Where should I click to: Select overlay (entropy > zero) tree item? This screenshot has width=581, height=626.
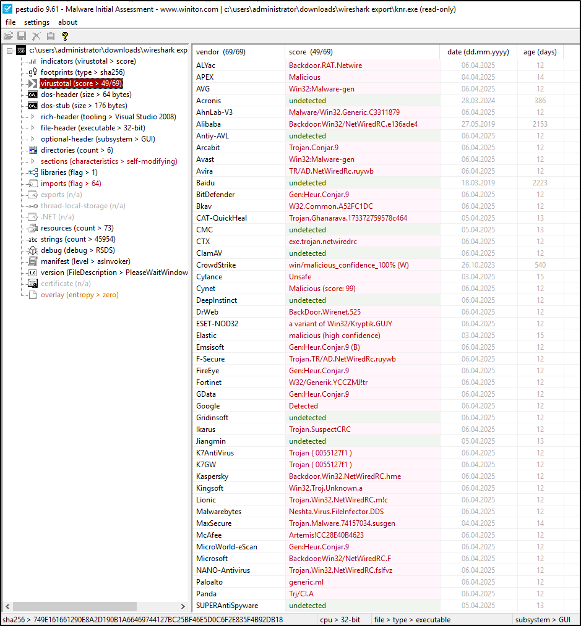[x=80, y=295]
